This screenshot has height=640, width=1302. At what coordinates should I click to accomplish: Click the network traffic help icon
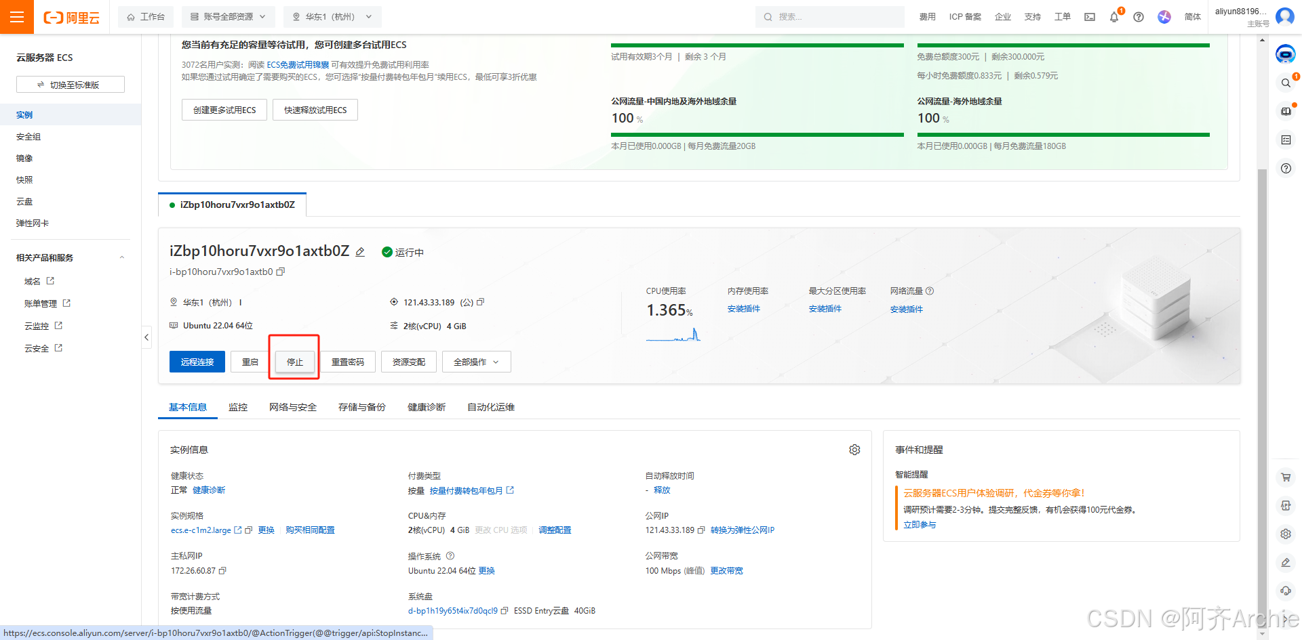[930, 291]
